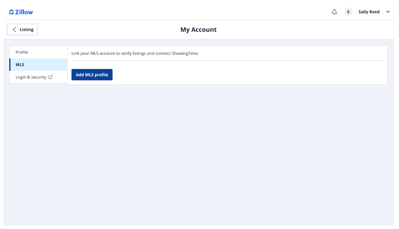Switch to the Profile tab
The width and height of the screenshot is (399, 229).
point(22,52)
